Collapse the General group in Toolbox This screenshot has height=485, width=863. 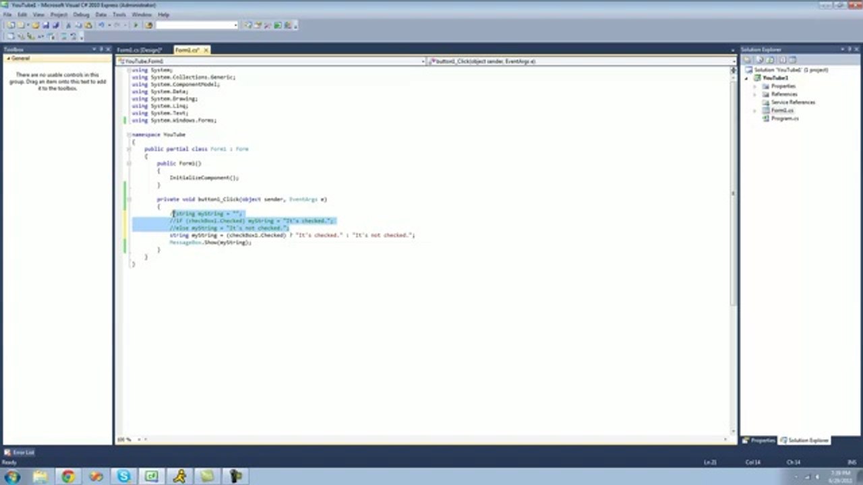coord(7,59)
